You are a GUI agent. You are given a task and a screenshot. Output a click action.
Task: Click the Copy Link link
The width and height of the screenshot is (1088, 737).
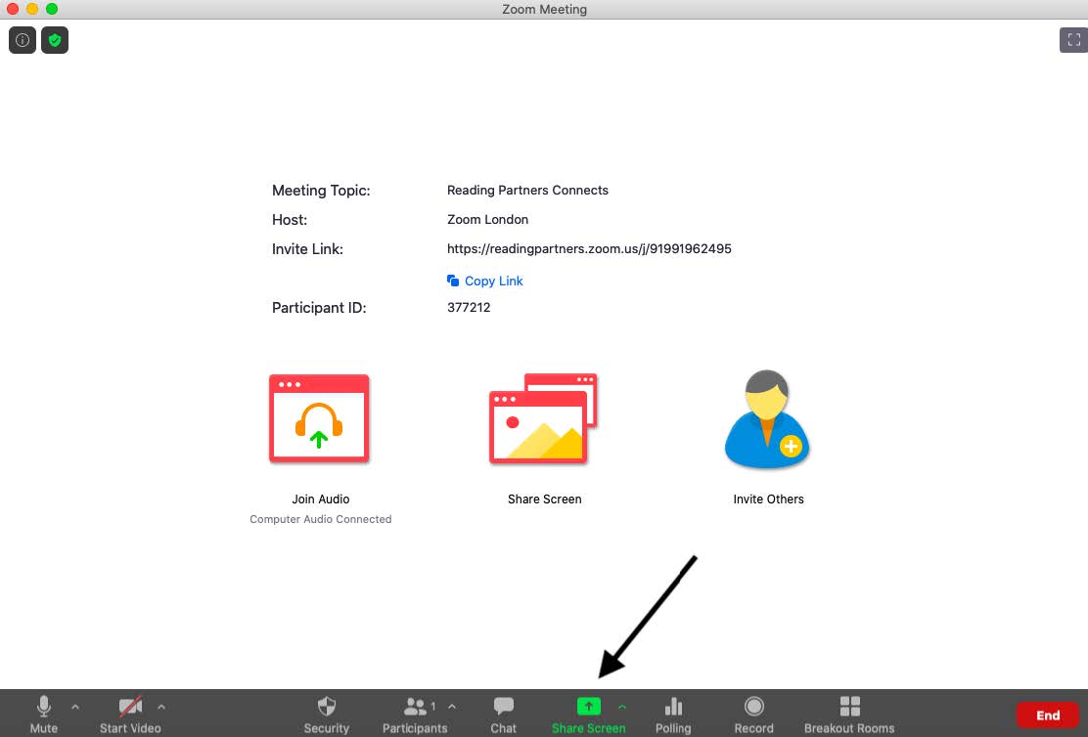click(485, 281)
